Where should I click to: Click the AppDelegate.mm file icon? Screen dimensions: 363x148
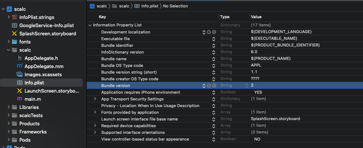pos(20,66)
